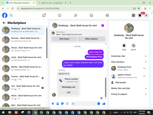Image resolution: width=153 pixels, height=115 pixels.
Task: Click the browser address bar URL
Action: tap(40, 9)
